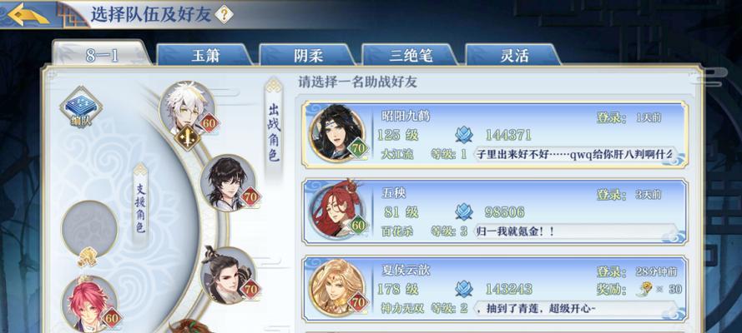742x333 pixels.
Task: Click the sword badge under white-haired portrait
Action: click(187, 139)
